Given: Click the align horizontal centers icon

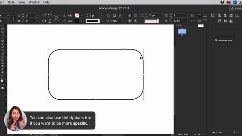Looking at the screenshot, I should [225, 15].
